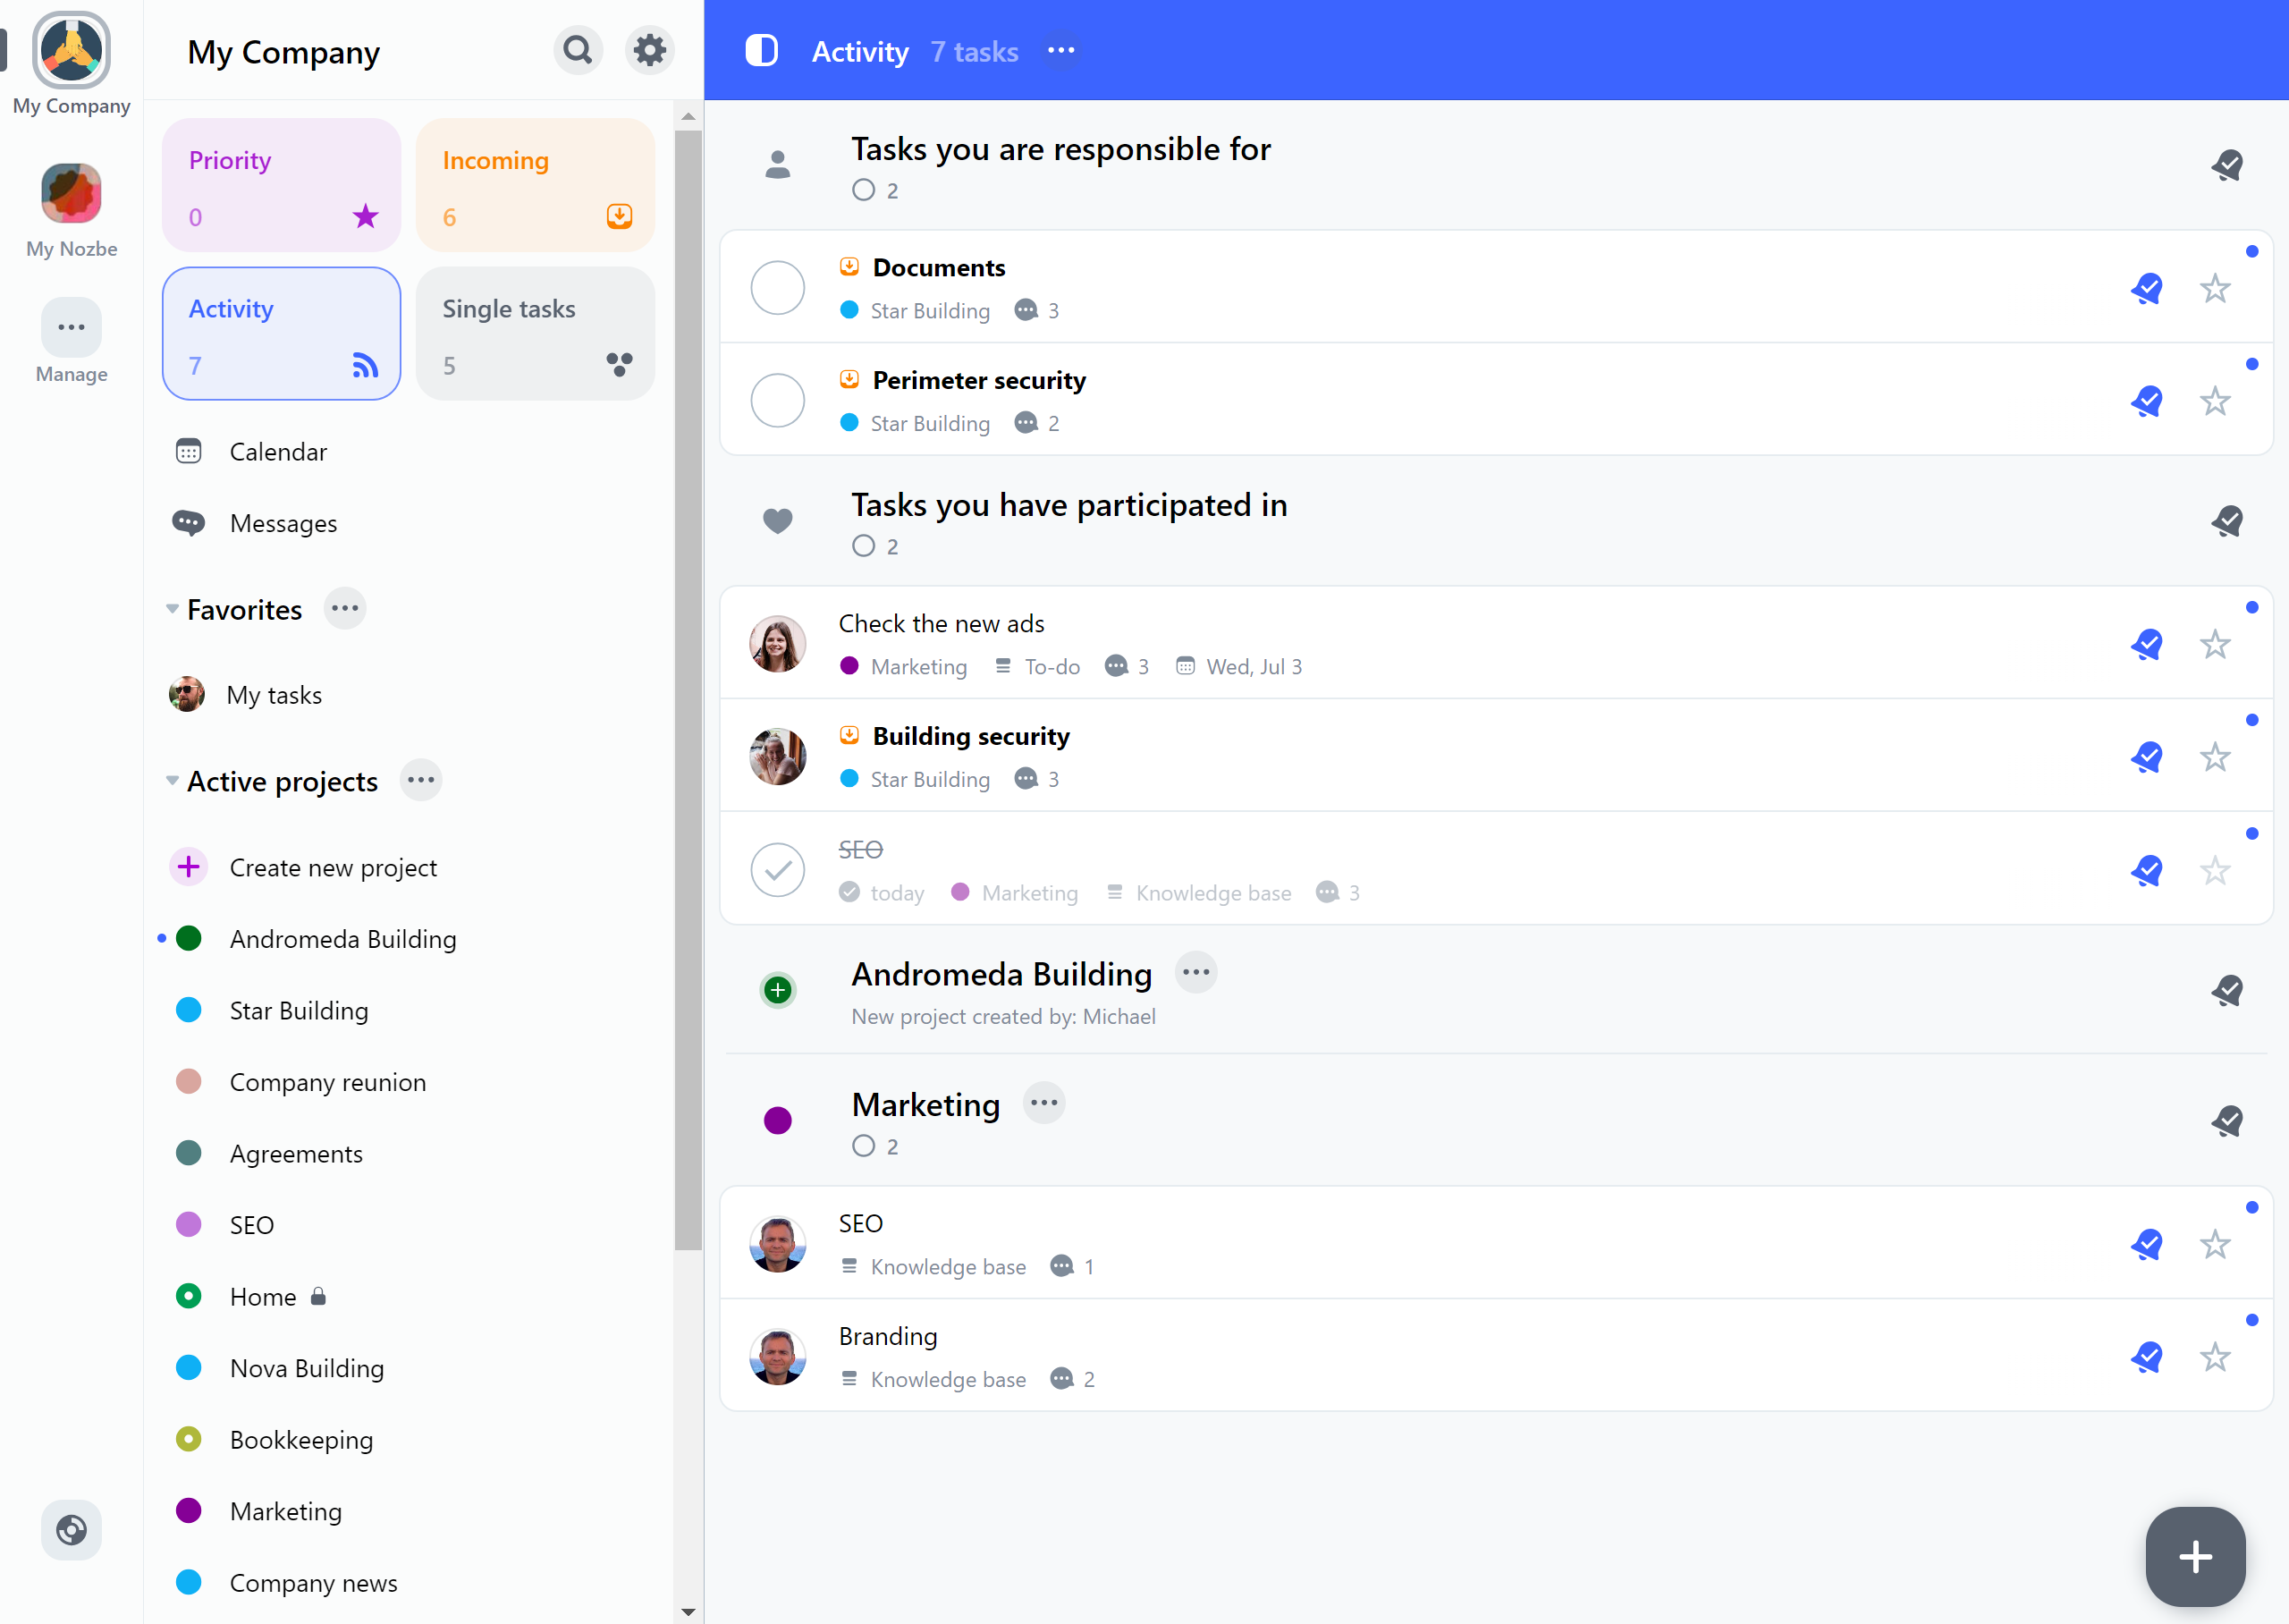Click the Messages chat icon
Viewport: 2289px width, 1624px height.
point(188,522)
